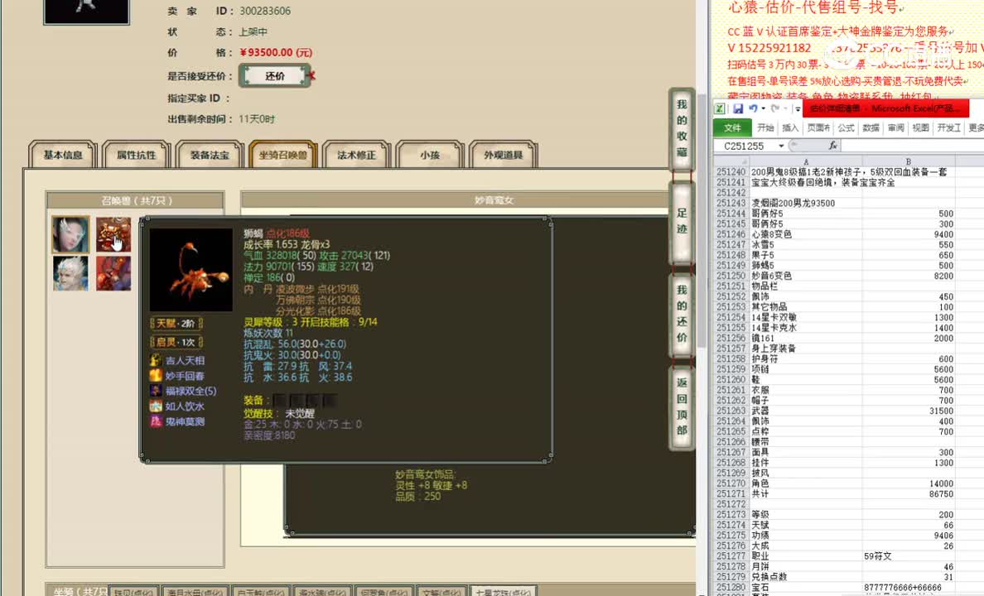
Task: Expand the Name Box dropdown arrow
Action: pos(781,147)
